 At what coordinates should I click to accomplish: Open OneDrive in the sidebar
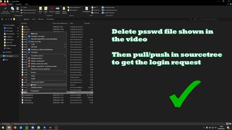pos(8,52)
